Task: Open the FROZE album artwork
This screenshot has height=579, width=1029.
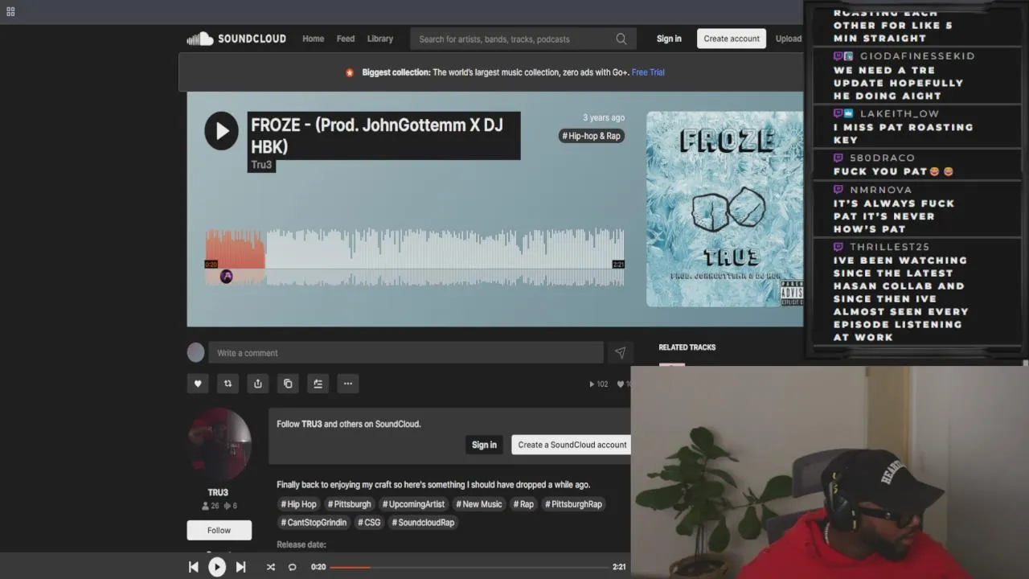Action: point(724,209)
